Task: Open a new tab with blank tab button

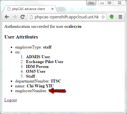Action: click(x=61, y=9)
